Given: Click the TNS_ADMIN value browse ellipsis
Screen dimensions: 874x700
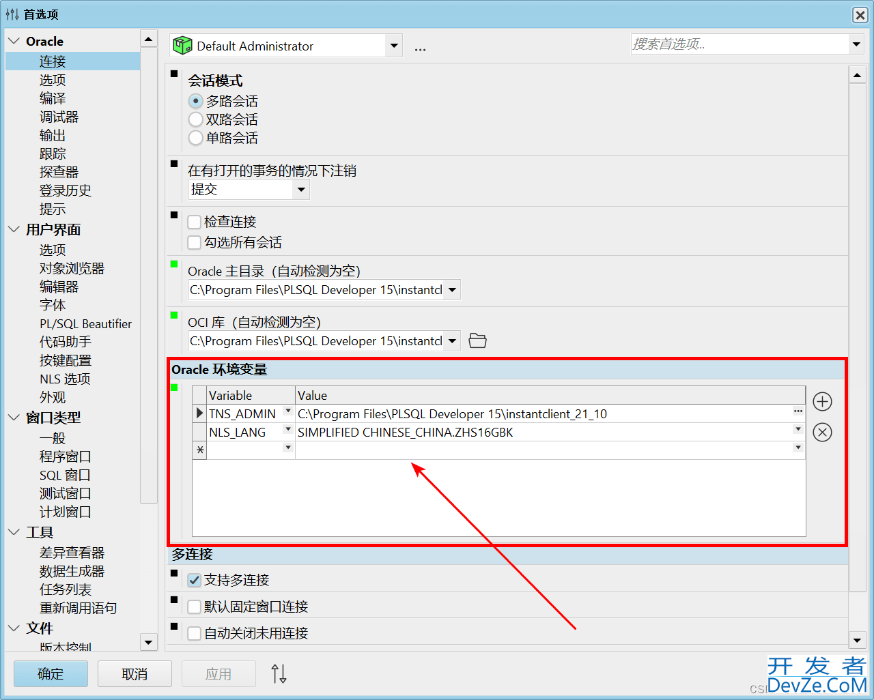Looking at the screenshot, I should coord(798,411).
